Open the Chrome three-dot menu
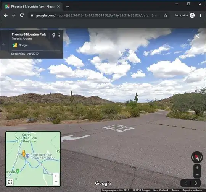This screenshot has height=192, width=206. click(x=200, y=15)
